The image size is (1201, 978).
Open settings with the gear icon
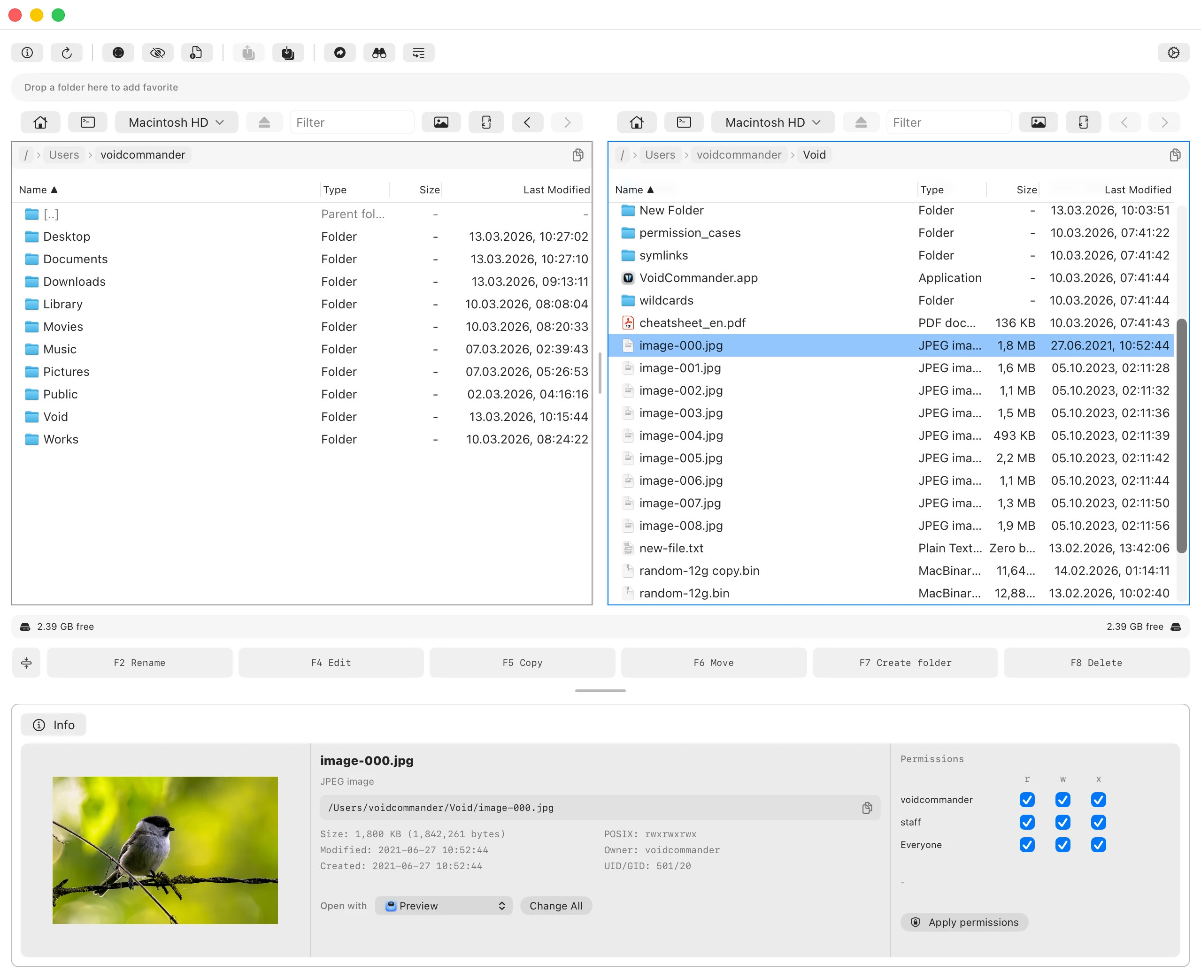[1173, 53]
